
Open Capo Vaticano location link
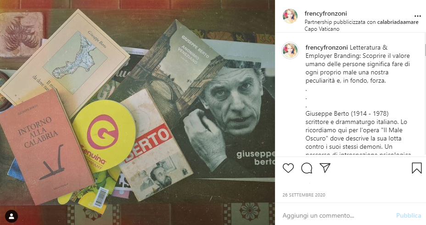[322, 29]
